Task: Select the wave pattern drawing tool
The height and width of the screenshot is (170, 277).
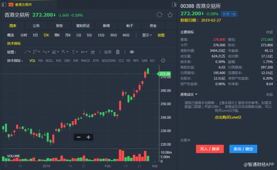Action: point(45,52)
